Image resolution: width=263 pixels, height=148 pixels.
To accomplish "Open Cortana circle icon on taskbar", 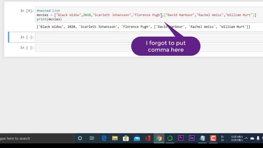I will pos(80,138).
